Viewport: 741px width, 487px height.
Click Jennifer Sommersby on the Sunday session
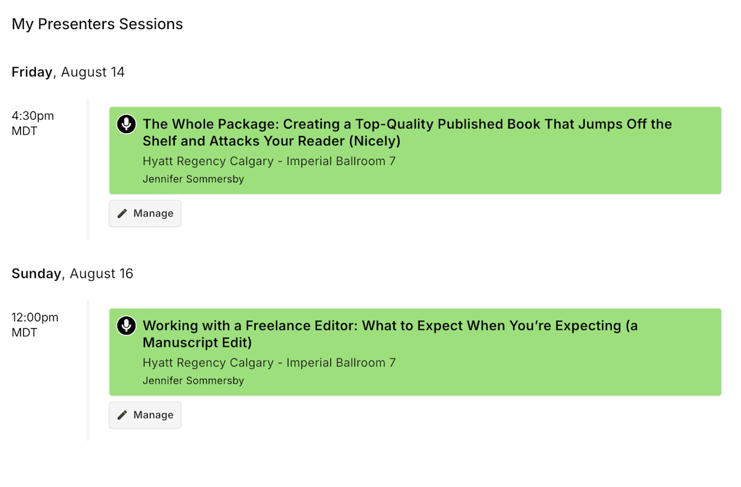(193, 381)
